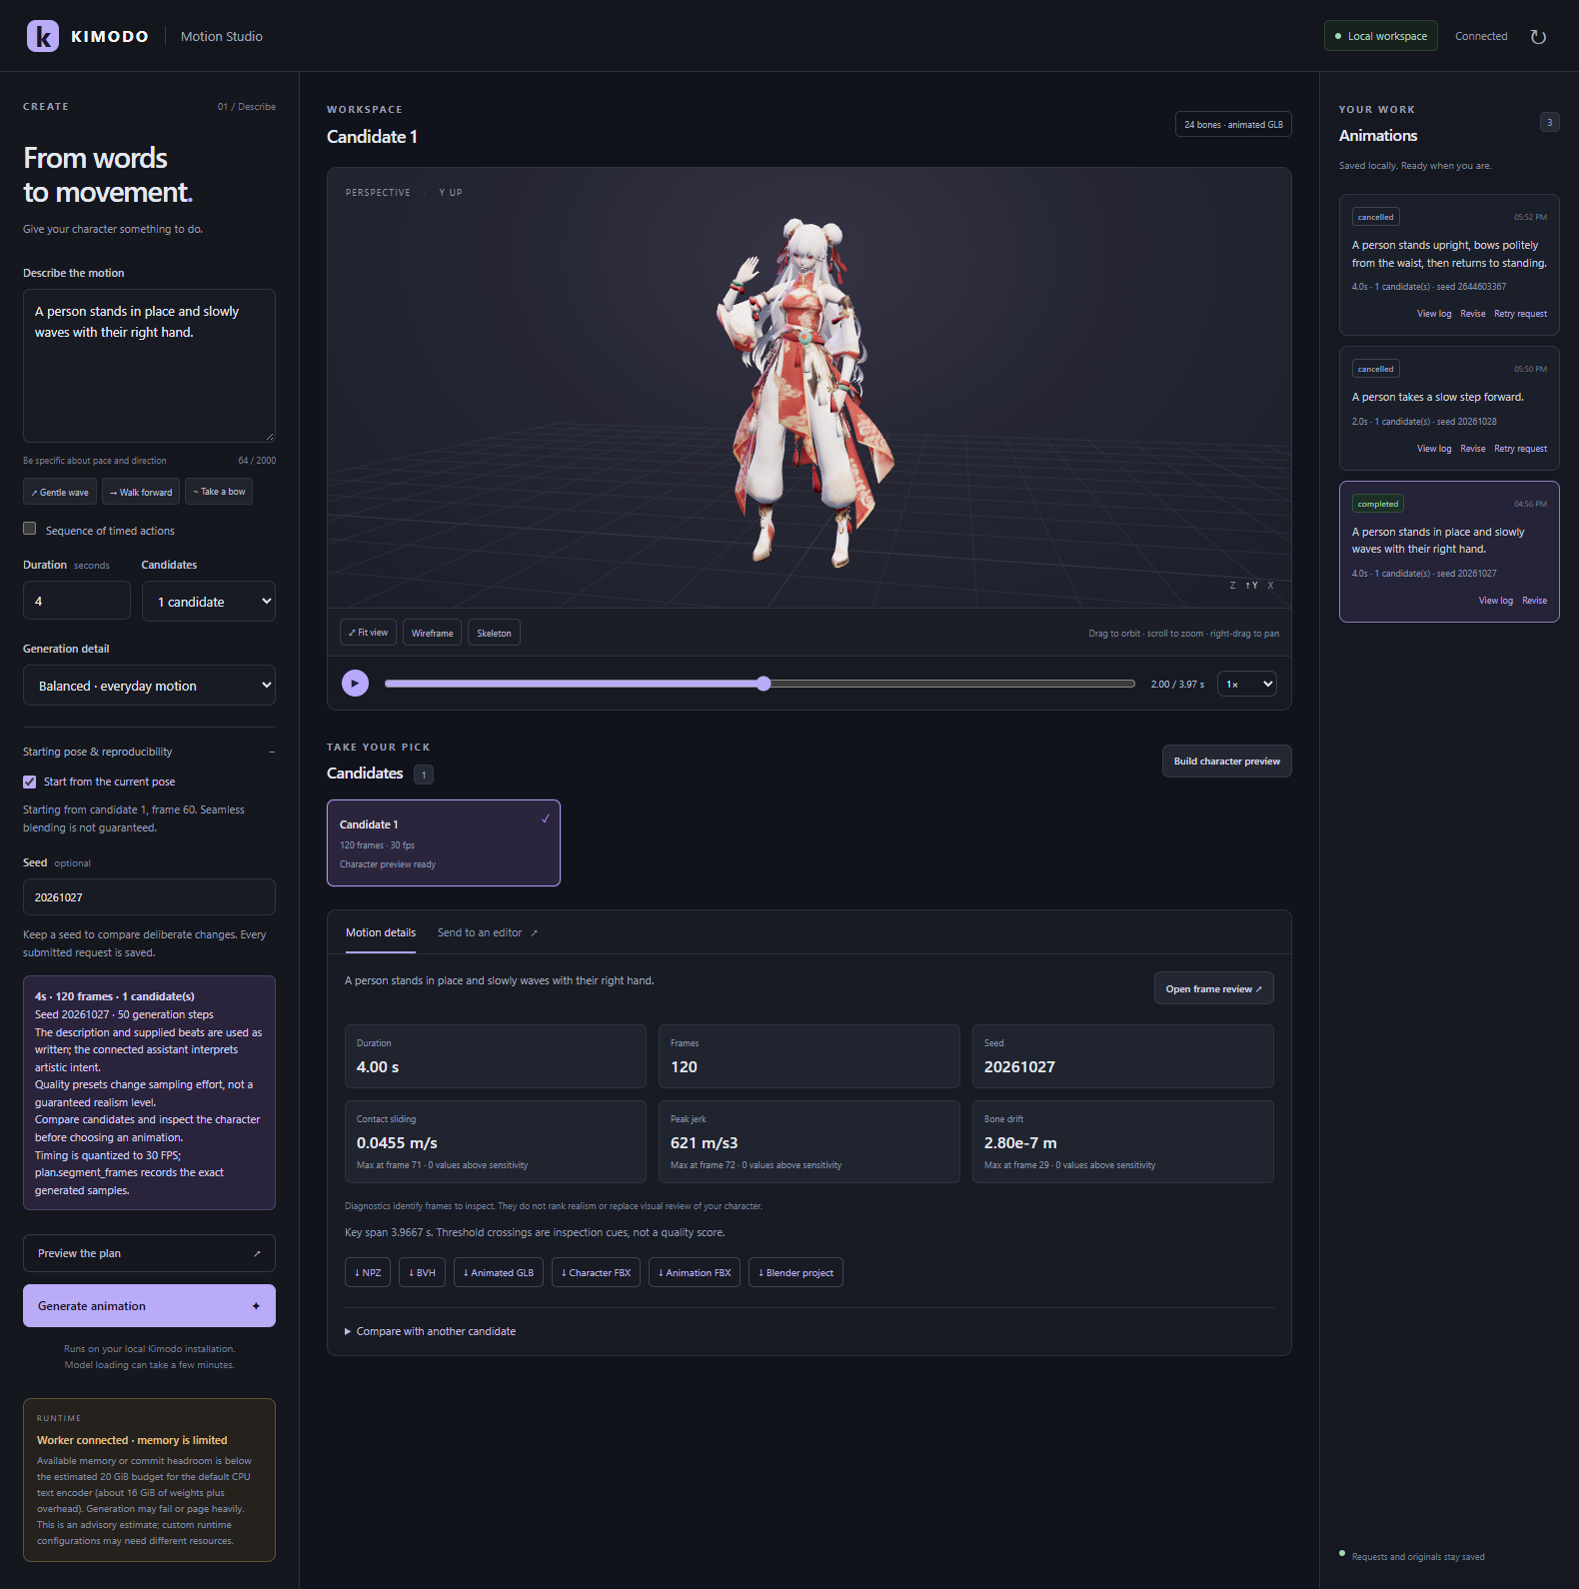
Task: Click the axis orientation gizmo in viewport
Action: (x=1251, y=586)
